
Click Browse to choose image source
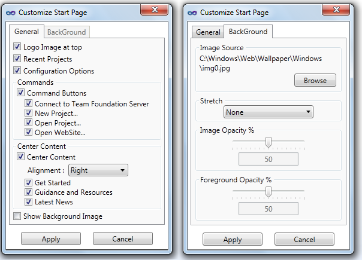(x=315, y=80)
